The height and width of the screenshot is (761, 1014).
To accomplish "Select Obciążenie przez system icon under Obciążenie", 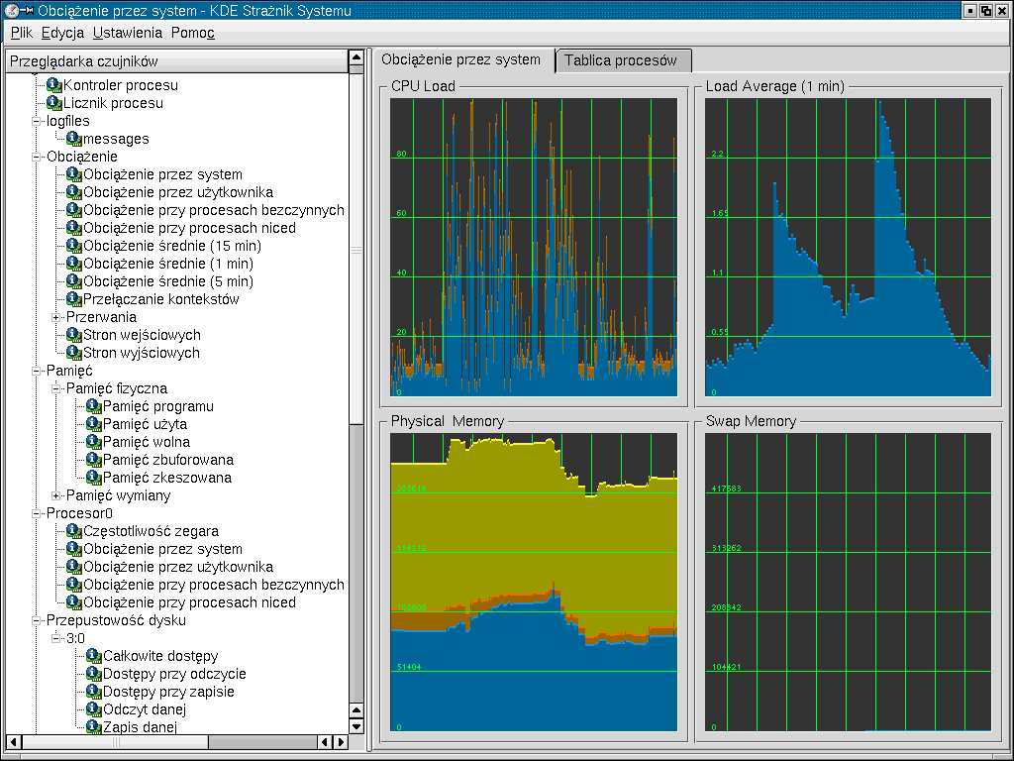I will 73,174.
